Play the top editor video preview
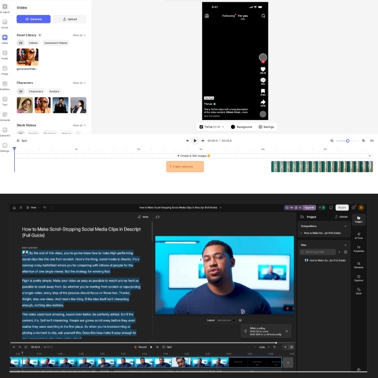Screen dimensions: 378x378 click(x=195, y=140)
